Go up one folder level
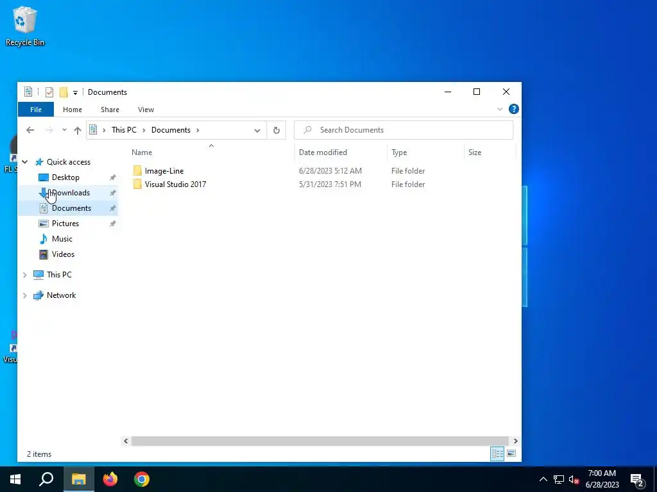The height and width of the screenshot is (492, 657). pyautogui.click(x=78, y=130)
